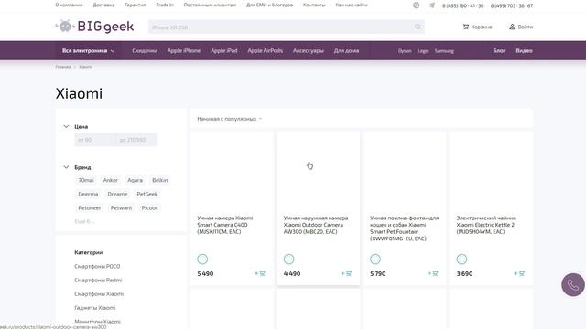Add Outdoor Camera AW300 to cart
Screen dimensions: 586x329
coord(346,273)
